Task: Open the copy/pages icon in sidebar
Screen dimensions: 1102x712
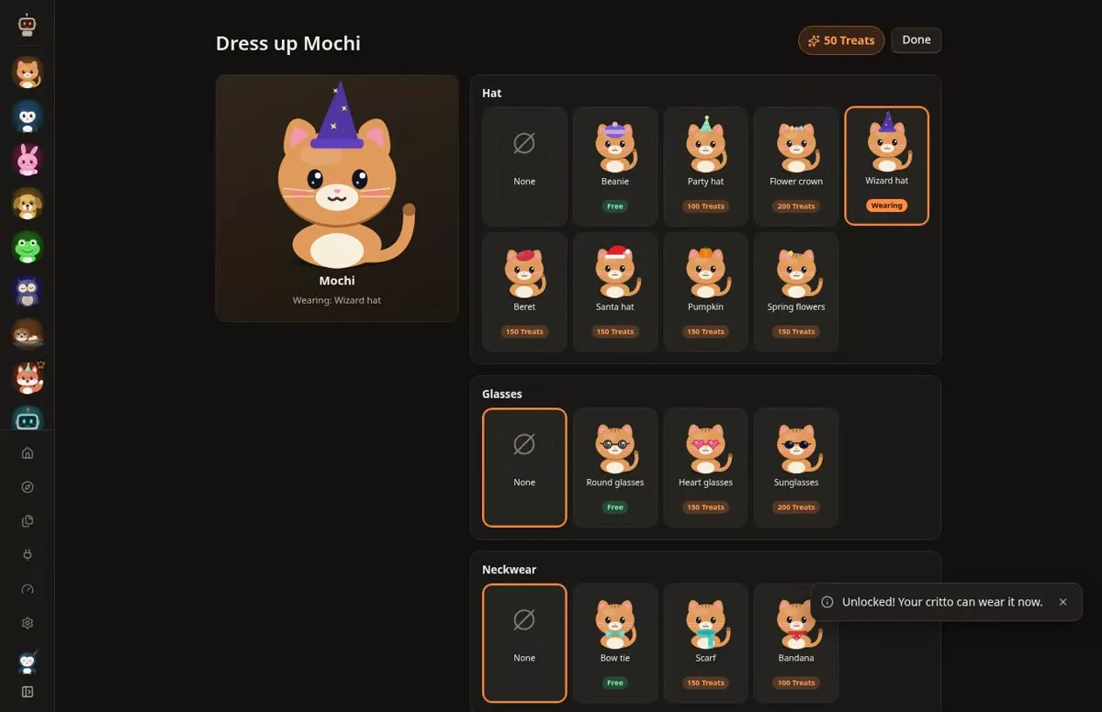Action: coord(28,521)
